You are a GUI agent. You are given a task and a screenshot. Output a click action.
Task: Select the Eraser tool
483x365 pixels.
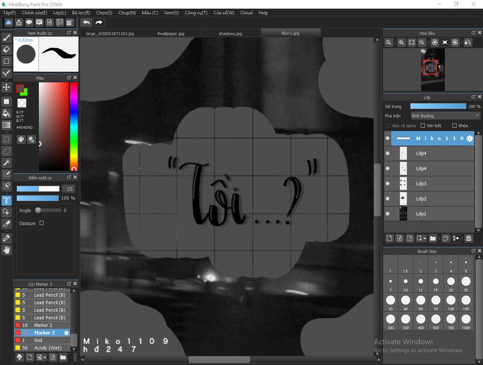pos(7,50)
